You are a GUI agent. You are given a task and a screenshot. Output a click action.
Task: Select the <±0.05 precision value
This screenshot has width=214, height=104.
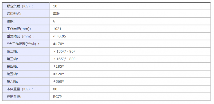pyautogui.click(x=60, y=36)
